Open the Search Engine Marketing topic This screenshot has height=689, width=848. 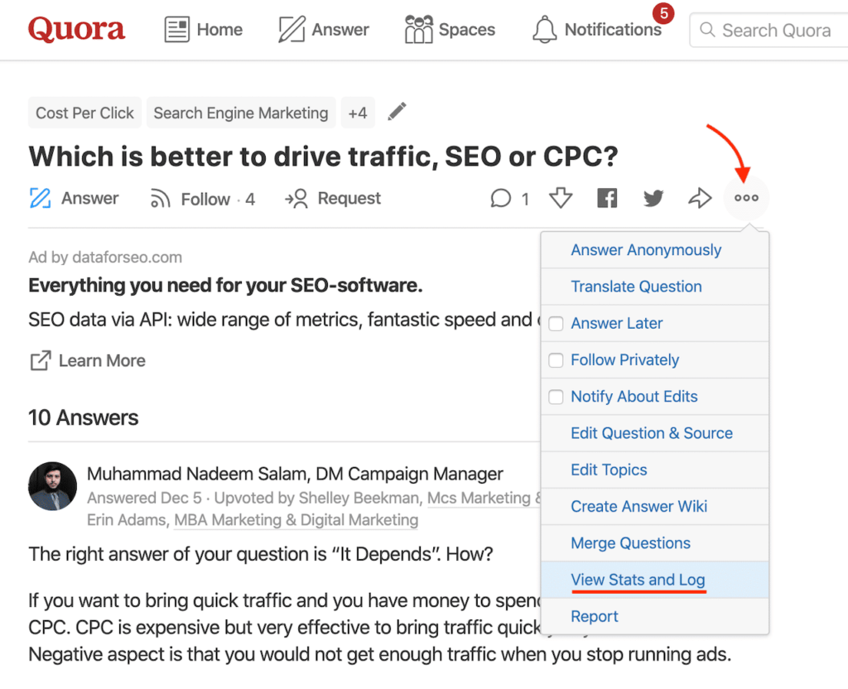(241, 113)
